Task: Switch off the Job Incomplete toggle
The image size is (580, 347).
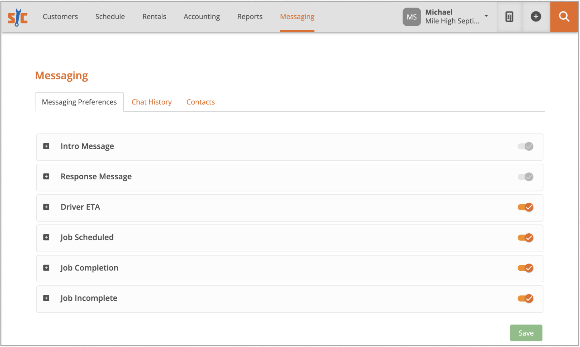Action: click(525, 298)
